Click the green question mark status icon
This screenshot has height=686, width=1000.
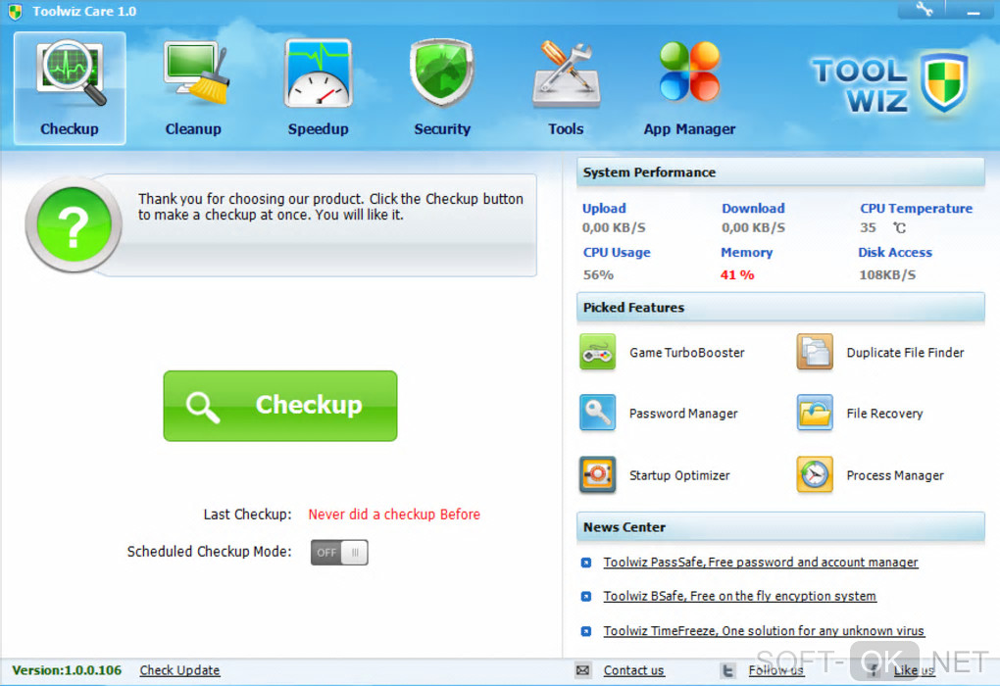pyautogui.click(x=74, y=224)
